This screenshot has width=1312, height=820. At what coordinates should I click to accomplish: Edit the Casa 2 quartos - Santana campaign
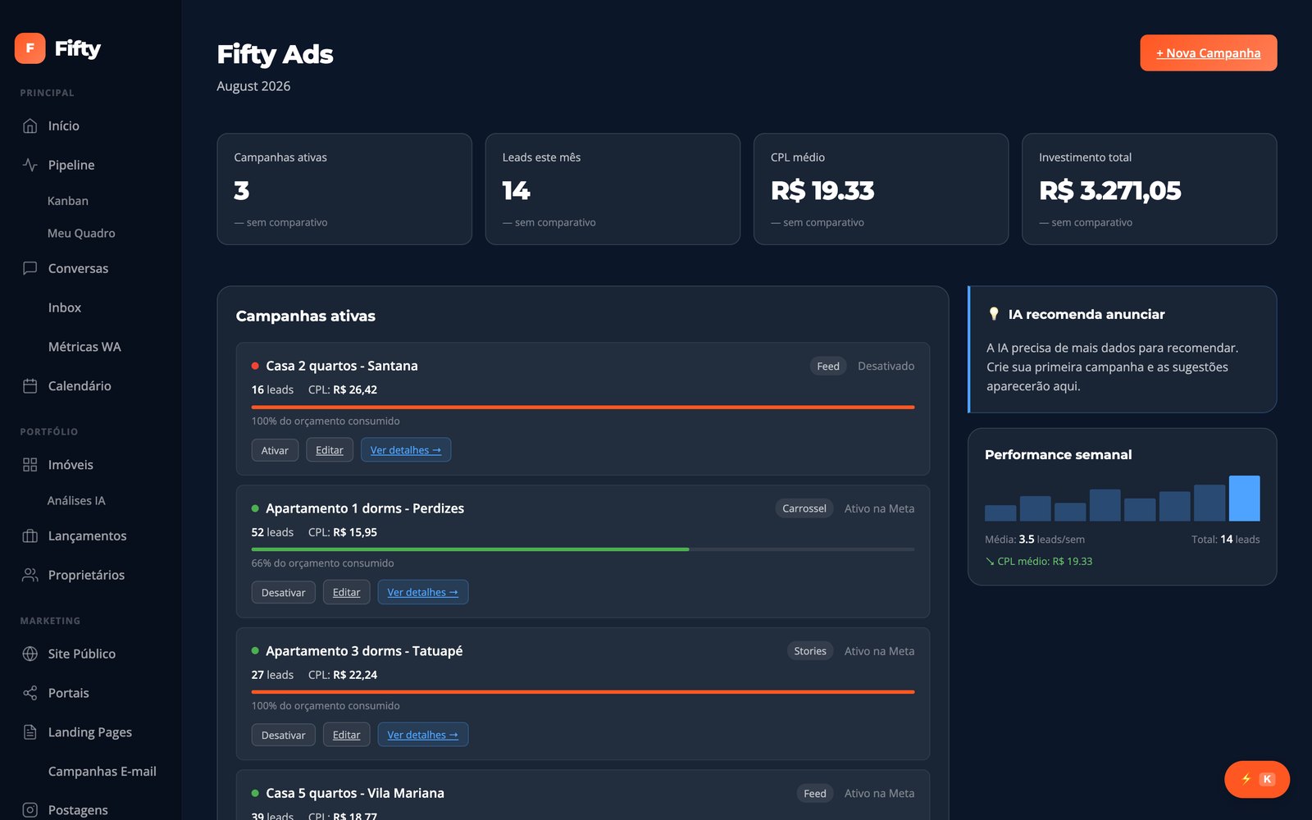[330, 450]
